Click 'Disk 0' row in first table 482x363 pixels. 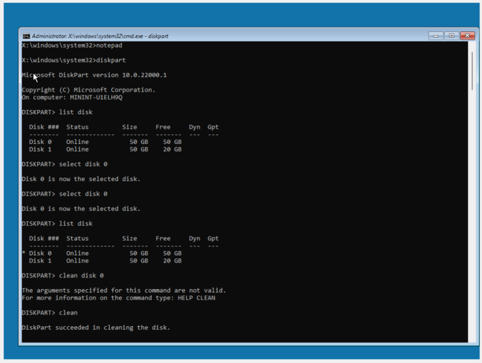coord(105,142)
